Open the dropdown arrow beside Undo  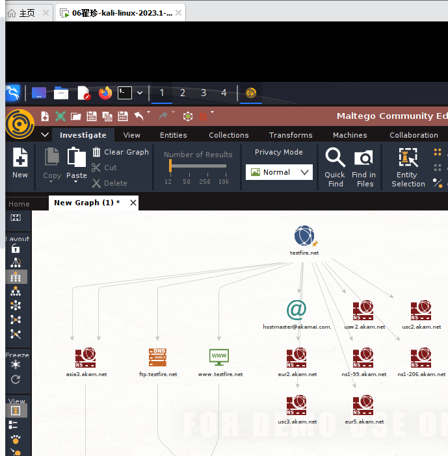[x=148, y=112]
